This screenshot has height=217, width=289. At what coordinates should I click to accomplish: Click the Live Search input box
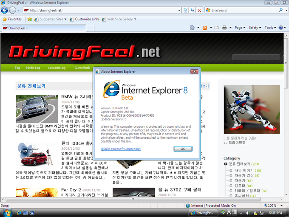[x=241, y=10]
